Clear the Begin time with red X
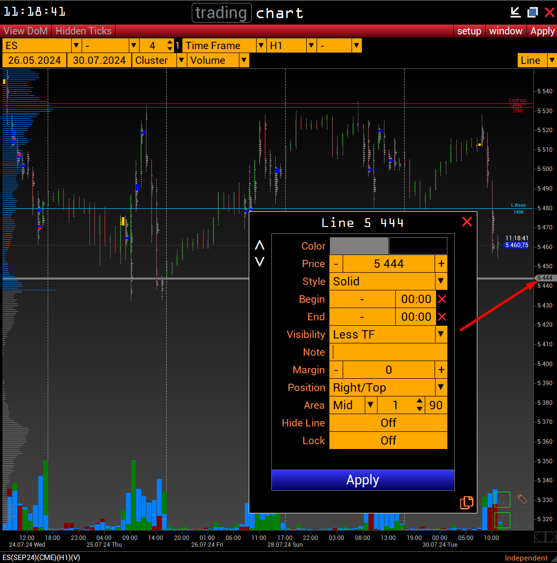This screenshot has height=563, width=557. click(441, 299)
